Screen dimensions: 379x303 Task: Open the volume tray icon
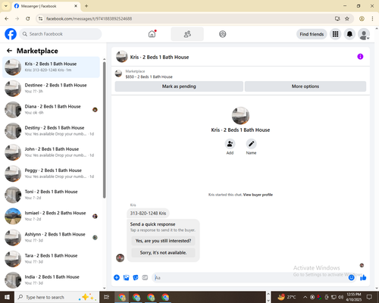click(x=340, y=297)
